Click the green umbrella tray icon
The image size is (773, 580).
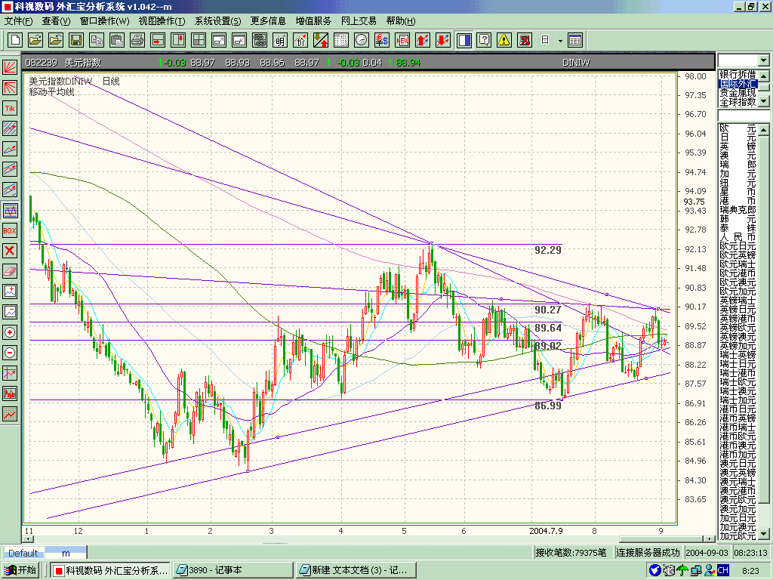(682, 570)
